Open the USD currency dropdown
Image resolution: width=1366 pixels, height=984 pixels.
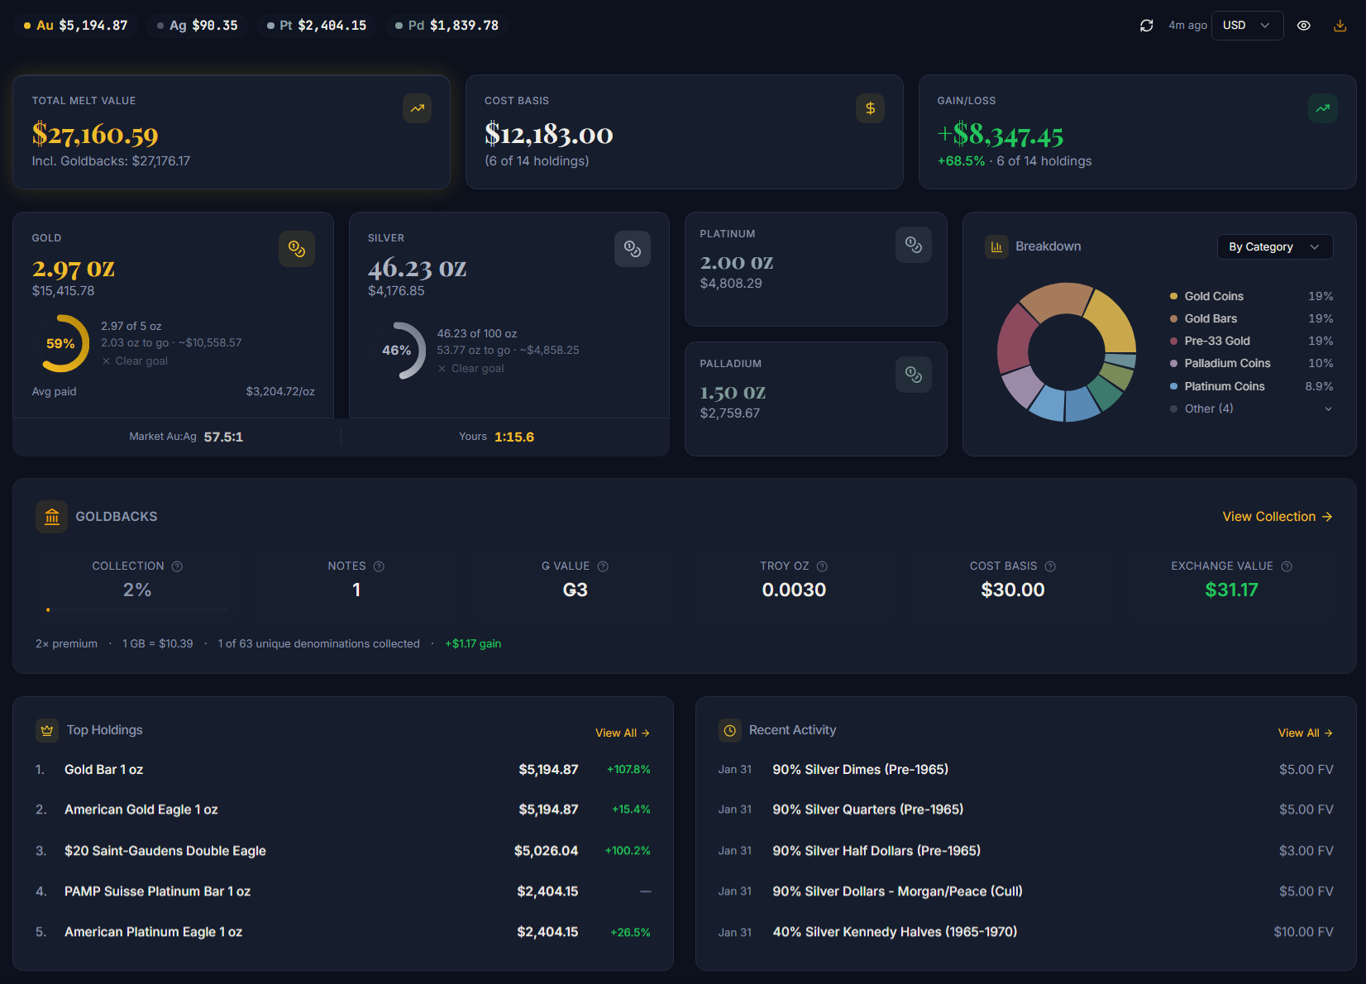pos(1247,26)
